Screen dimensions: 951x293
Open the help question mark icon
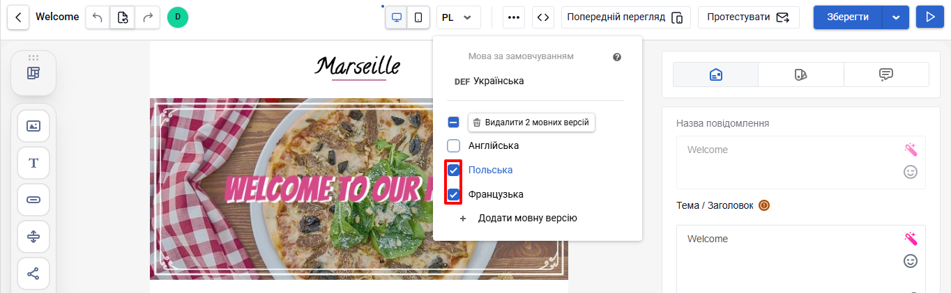tap(617, 57)
